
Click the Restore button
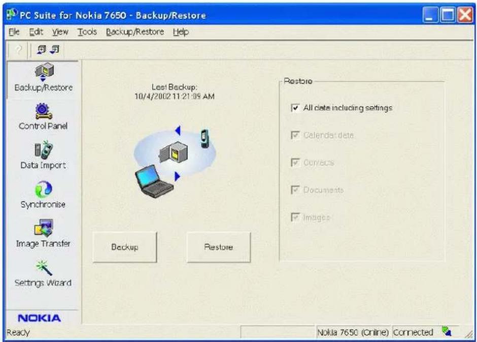click(x=218, y=247)
